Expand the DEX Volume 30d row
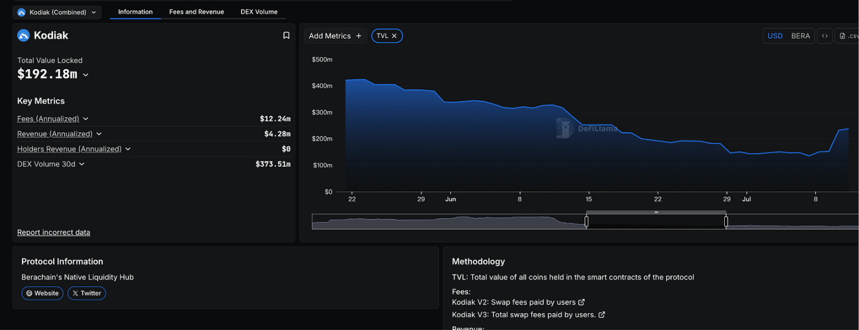This screenshot has width=859, height=330. pos(82,164)
